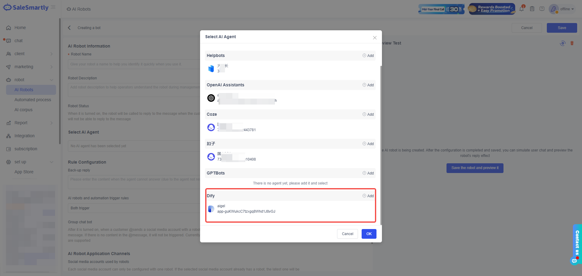Click the refresh preview icon
This screenshot has height=276, width=582.
[x=563, y=43]
